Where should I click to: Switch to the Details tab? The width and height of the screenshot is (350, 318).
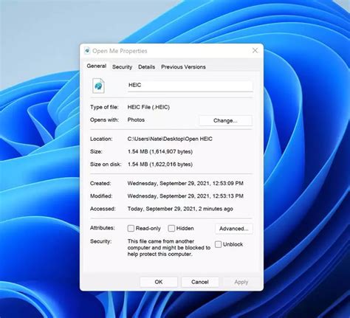tap(146, 67)
